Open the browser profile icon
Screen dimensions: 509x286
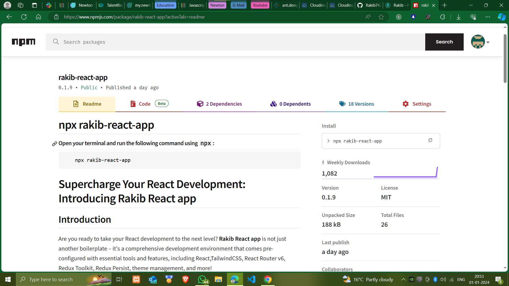7,5
